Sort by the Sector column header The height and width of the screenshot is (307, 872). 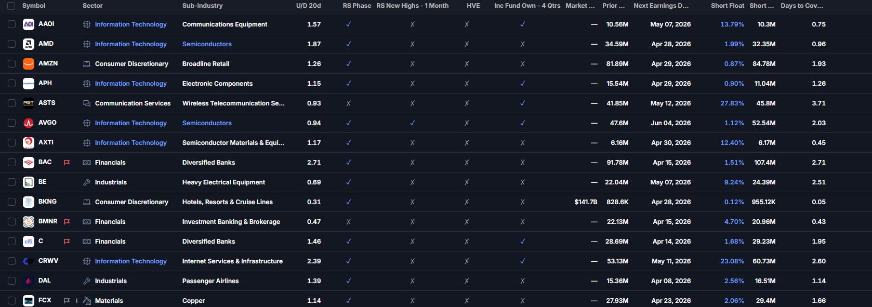click(93, 6)
